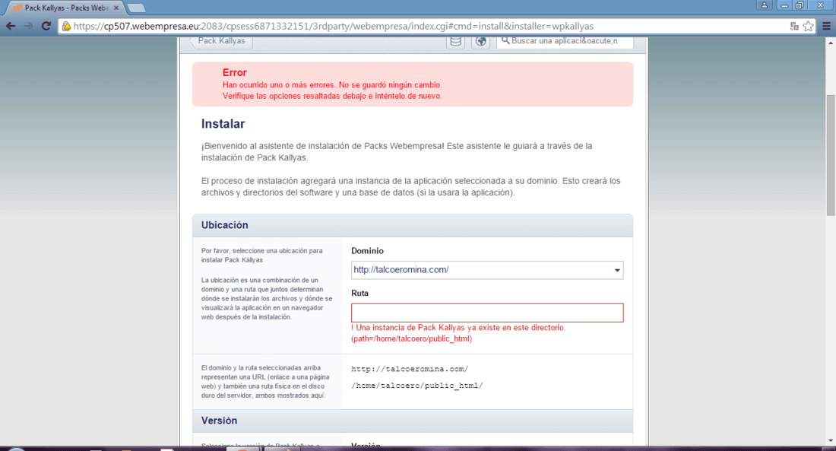Click the '¡Bienvenido al asistente de instalación' paragraph
The image size is (836, 451).
click(x=397, y=151)
